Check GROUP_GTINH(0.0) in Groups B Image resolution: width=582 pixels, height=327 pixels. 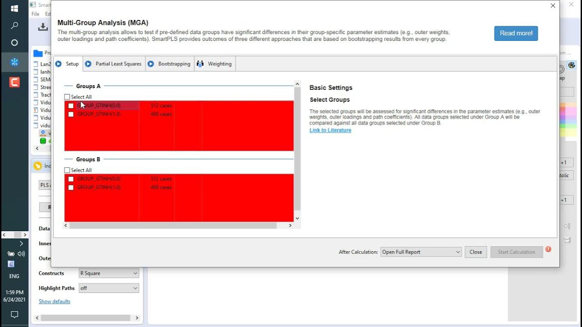(71, 179)
